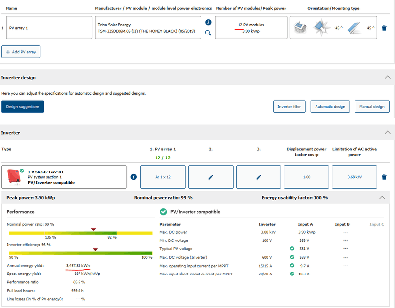Collapse the peak power details panel
This screenshot has height=308, width=395.
pos(382,197)
